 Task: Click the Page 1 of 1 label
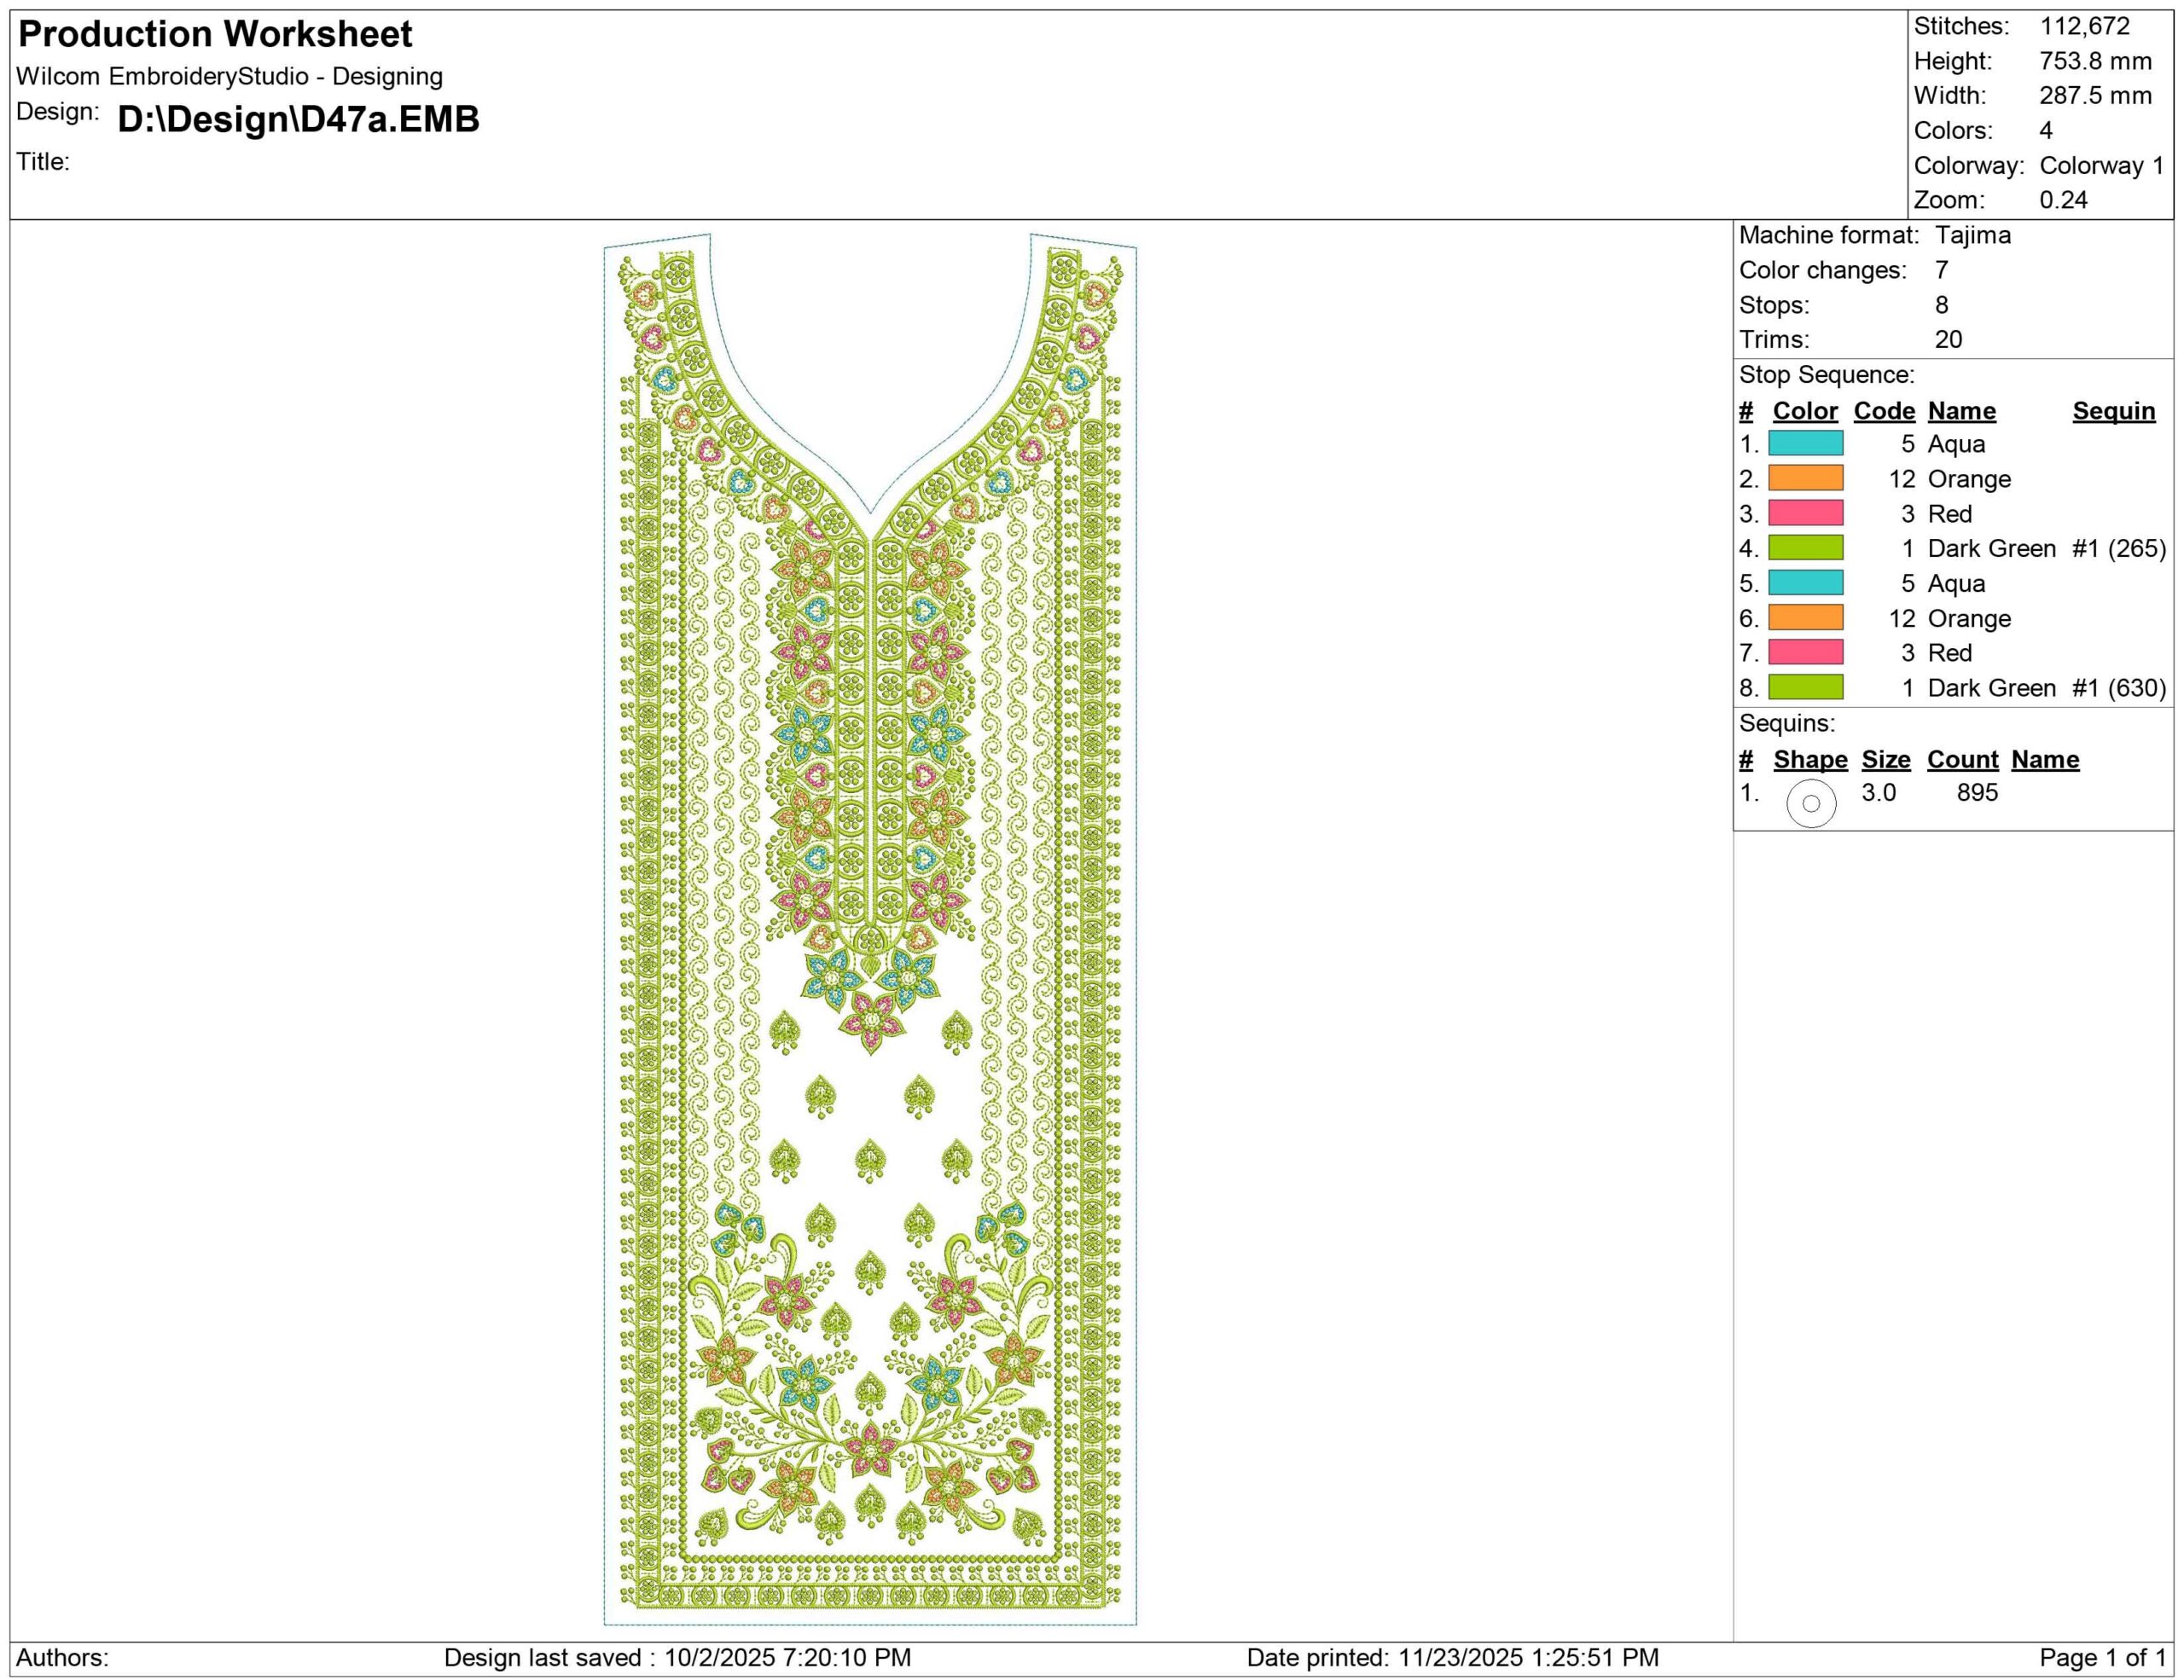[2102, 1658]
